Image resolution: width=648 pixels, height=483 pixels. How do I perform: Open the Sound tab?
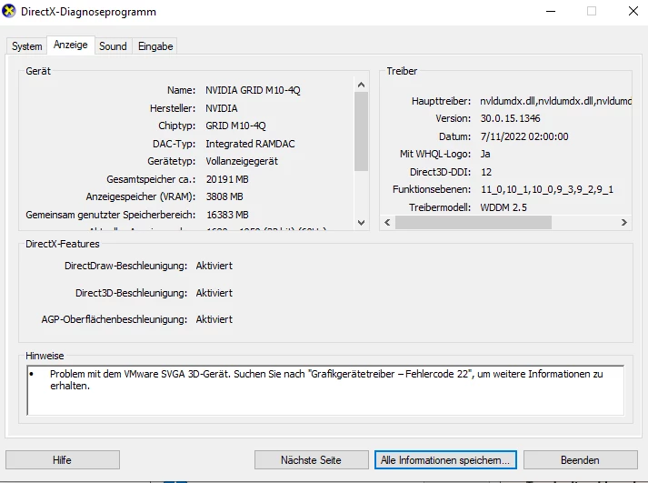click(x=113, y=46)
